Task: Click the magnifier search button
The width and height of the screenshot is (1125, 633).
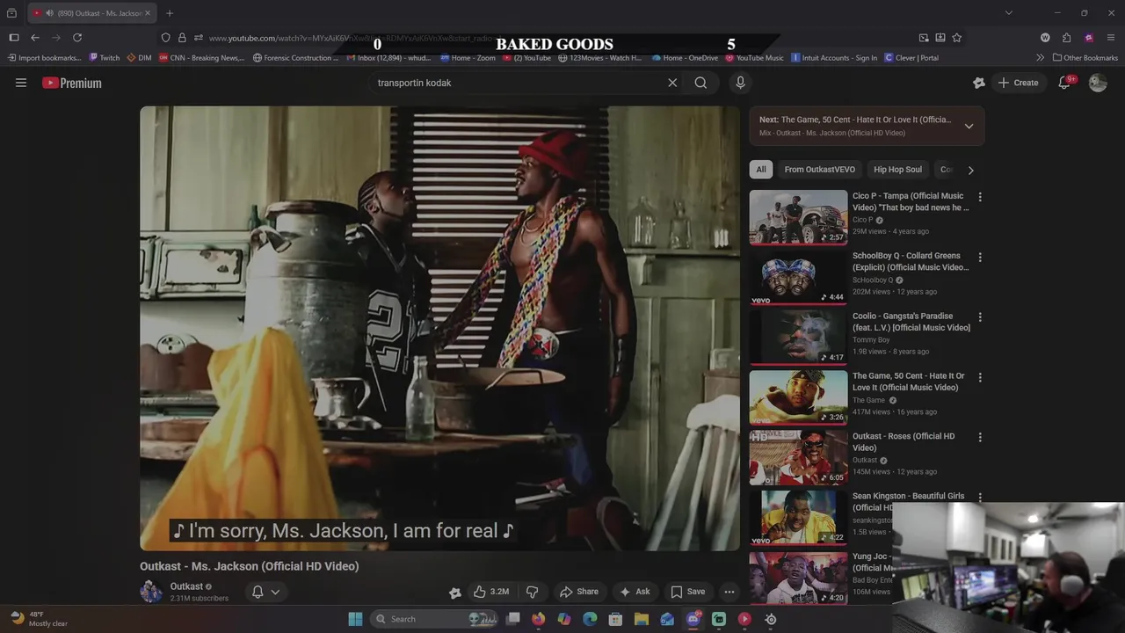Action: tap(700, 83)
